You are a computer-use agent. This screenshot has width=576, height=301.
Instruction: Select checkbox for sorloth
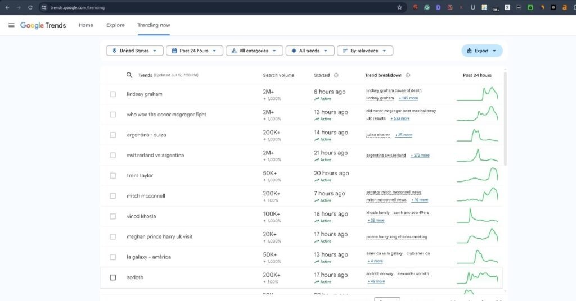pyautogui.click(x=112, y=277)
